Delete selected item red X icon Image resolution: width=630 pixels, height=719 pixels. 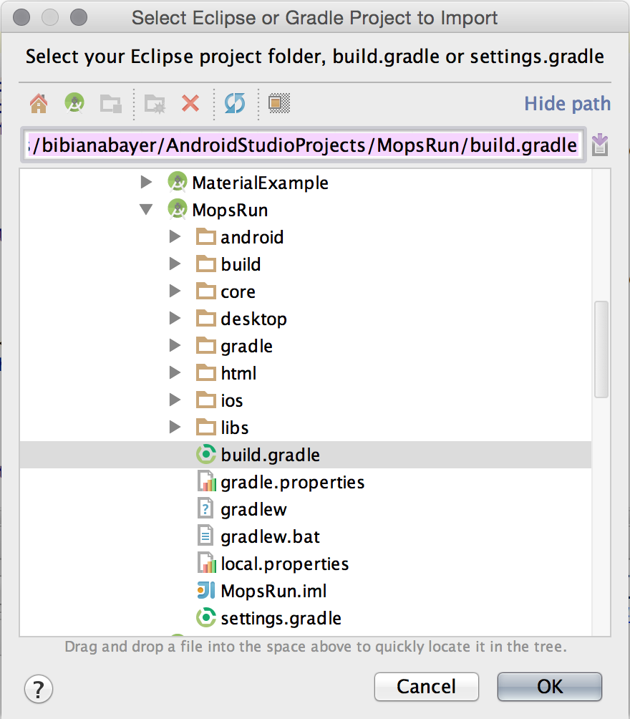point(190,103)
